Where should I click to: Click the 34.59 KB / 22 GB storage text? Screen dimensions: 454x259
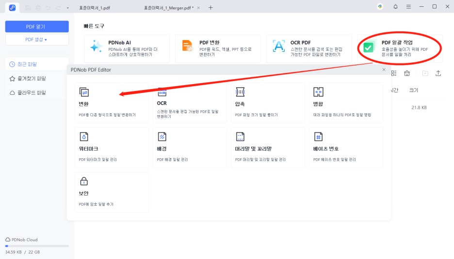tap(23, 252)
